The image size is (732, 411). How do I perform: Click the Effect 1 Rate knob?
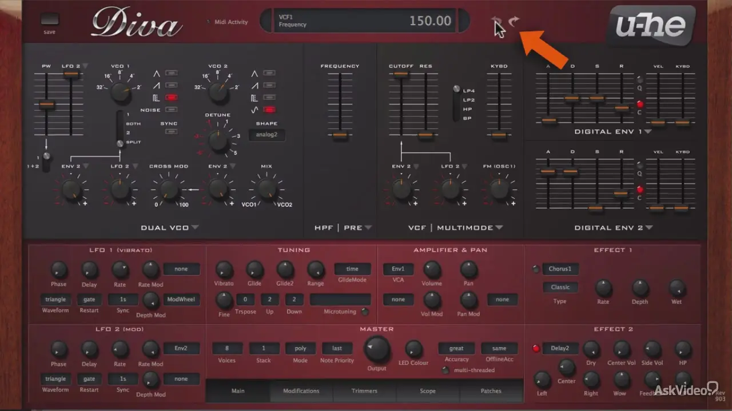(x=603, y=288)
